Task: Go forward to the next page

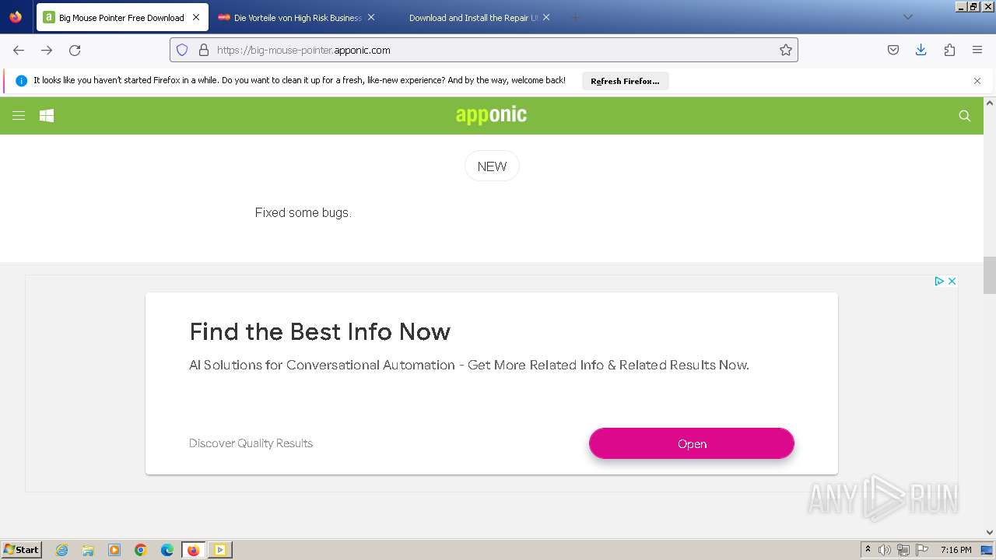Action: pos(47,50)
